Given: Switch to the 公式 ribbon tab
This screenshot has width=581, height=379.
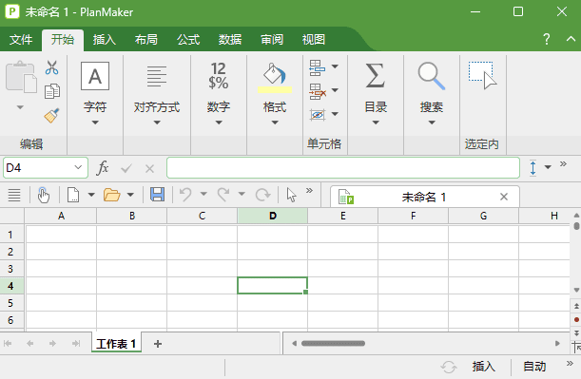Looking at the screenshot, I should tap(188, 39).
